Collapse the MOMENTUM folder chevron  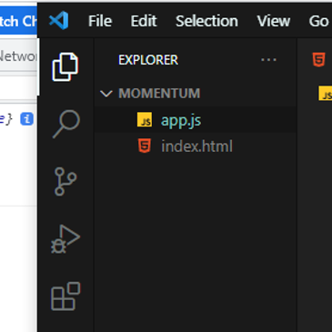(106, 94)
